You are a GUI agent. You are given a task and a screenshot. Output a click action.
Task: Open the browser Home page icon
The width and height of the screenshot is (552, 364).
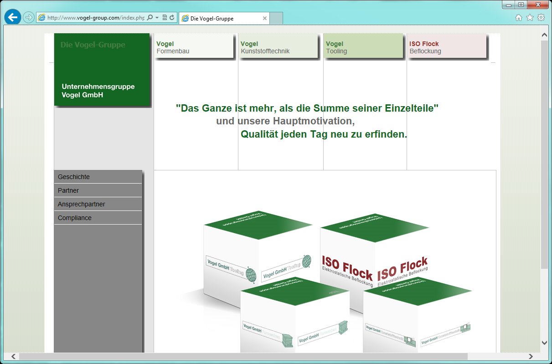click(x=518, y=18)
